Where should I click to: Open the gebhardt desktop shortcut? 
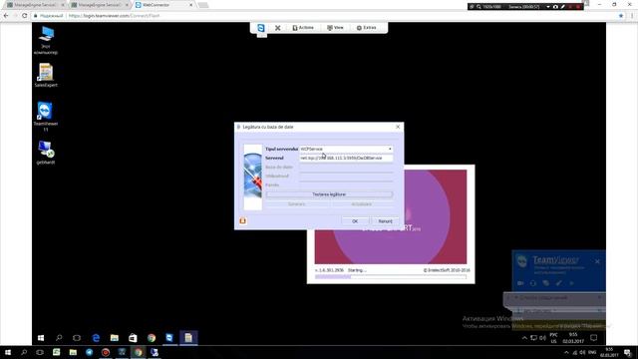tap(46, 153)
